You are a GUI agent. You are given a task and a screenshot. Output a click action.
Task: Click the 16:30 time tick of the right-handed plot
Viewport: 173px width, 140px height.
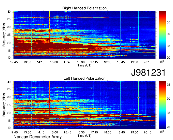[81, 62]
